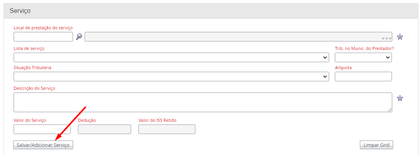This screenshot has width=420, height=155.
Task: Click the Dedução field
Action: pyautogui.click(x=104, y=129)
